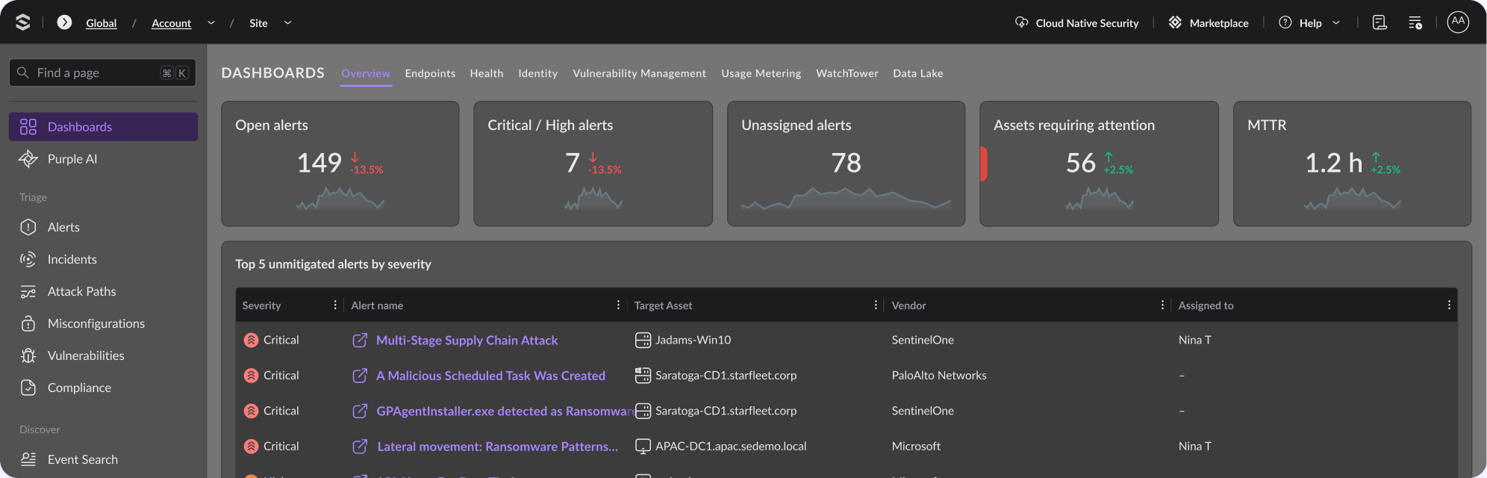
Task: Expand the Account dropdown chevron
Action: [211, 23]
